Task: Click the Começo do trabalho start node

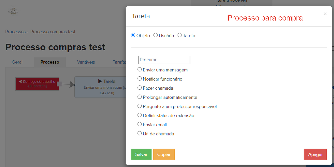Action: tap(37, 84)
